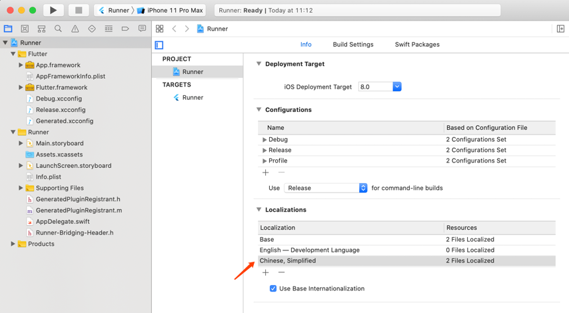Click Runner in the editor jump bar
The width and height of the screenshot is (569, 313).
(x=213, y=29)
